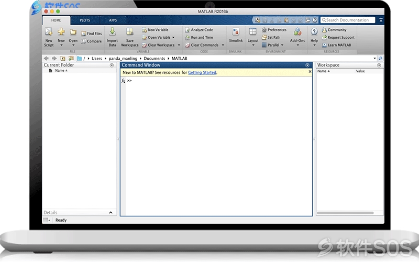Open Preferences

(274, 30)
